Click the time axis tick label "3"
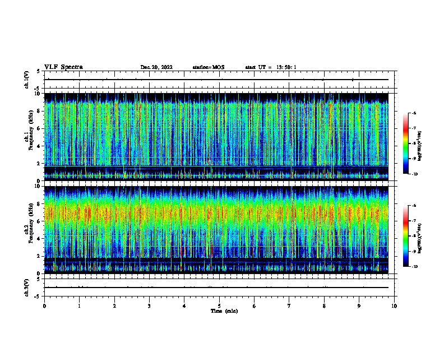This screenshot has height=343, width=444. (x=150, y=306)
